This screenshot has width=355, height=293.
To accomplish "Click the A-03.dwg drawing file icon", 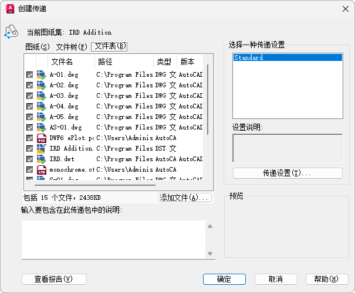I will click(42, 96).
